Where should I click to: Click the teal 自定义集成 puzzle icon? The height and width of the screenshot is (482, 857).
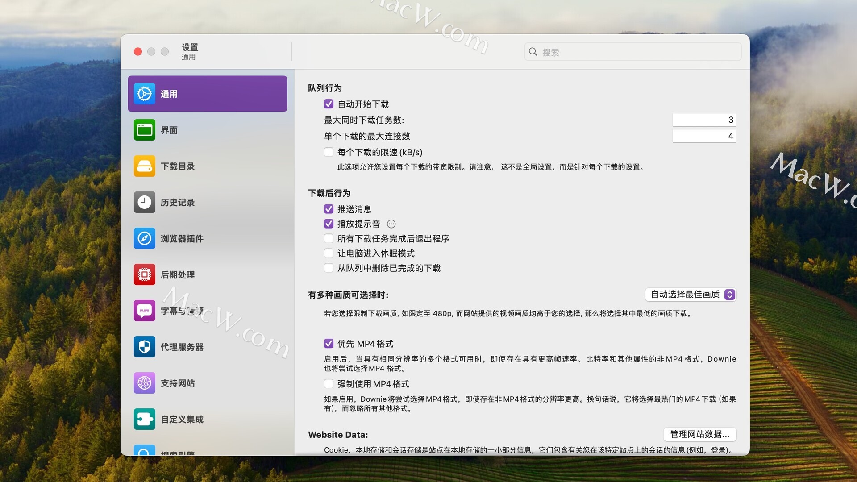(x=144, y=419)
